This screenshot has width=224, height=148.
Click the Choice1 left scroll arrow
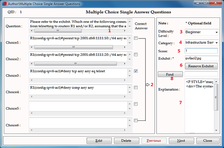(32, 47)
